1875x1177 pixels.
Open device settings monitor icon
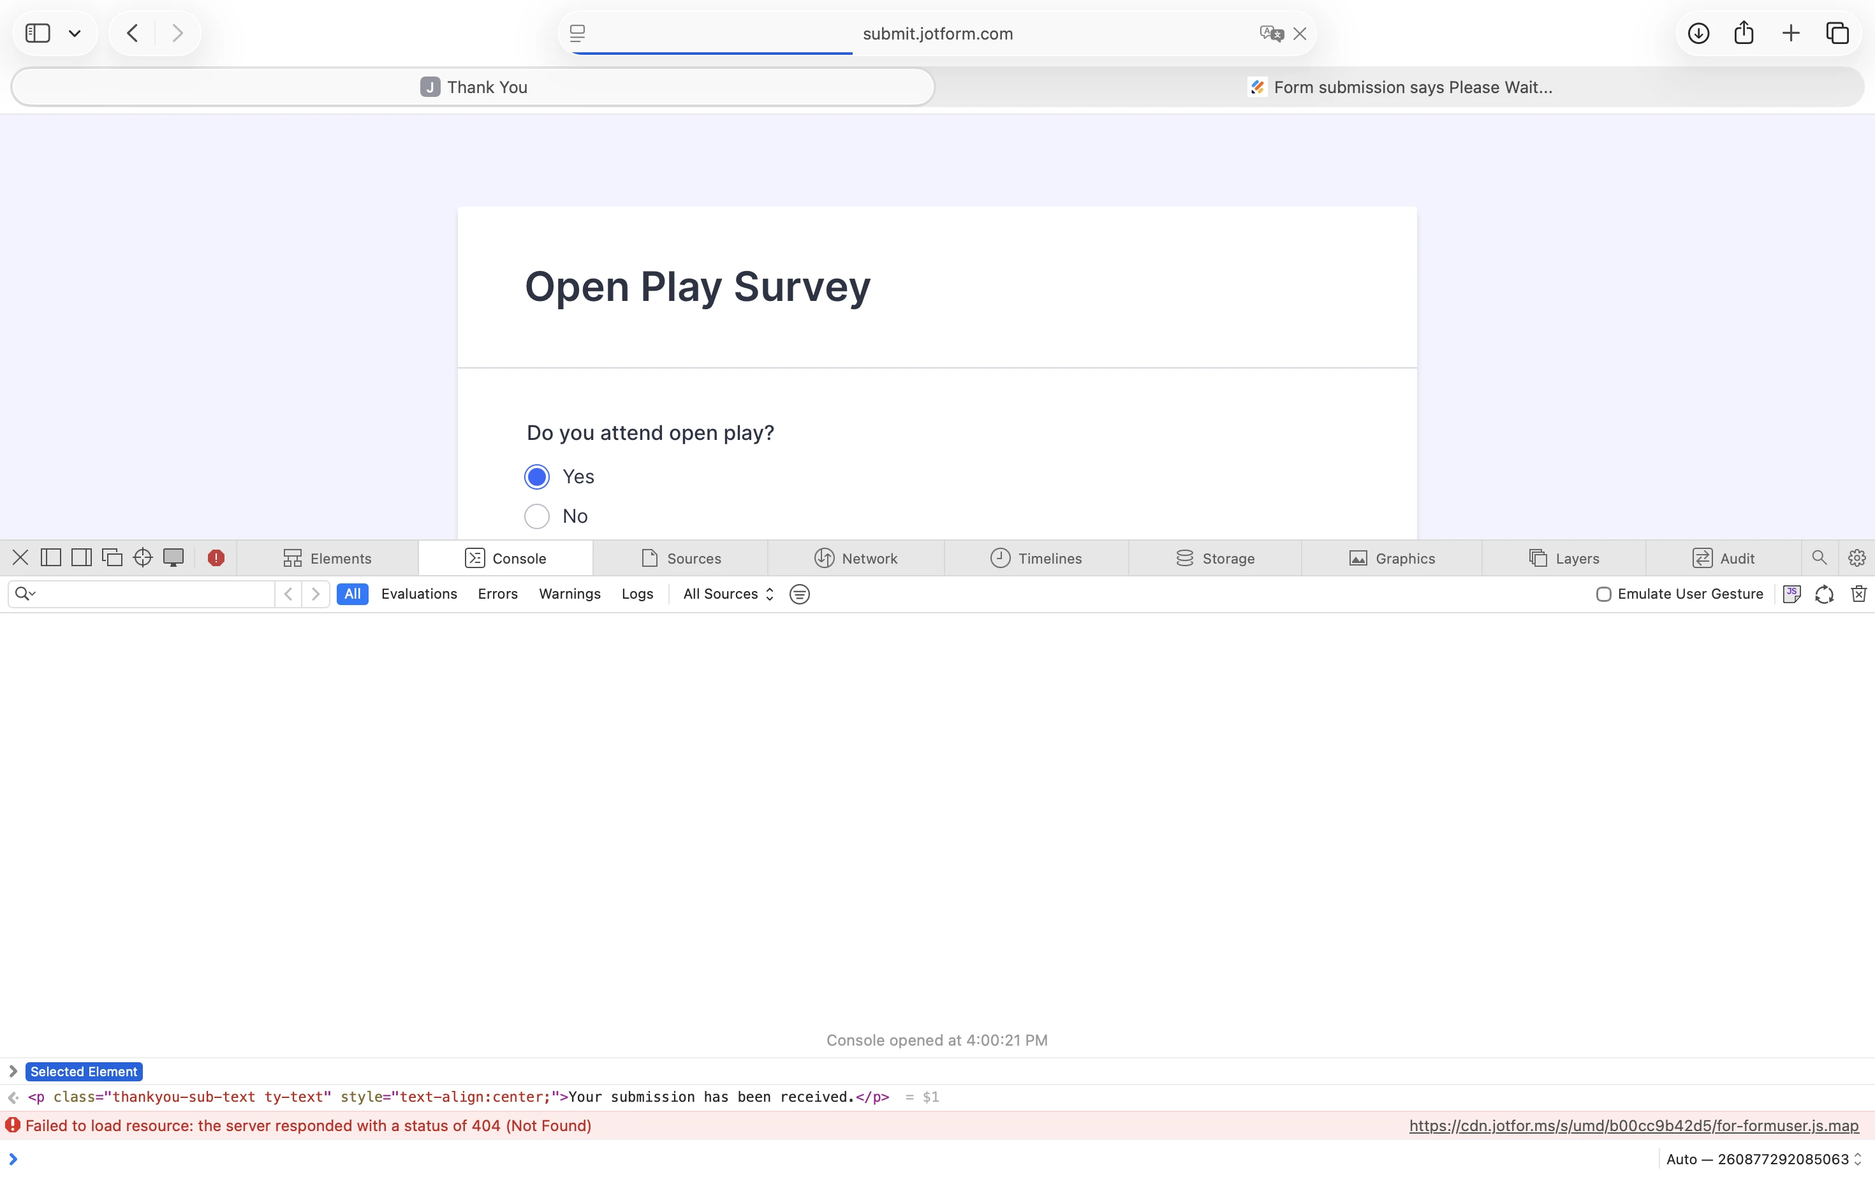(x=173, y=557)
